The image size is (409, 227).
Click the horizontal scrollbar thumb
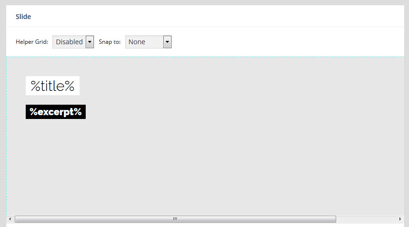(x=119, y=219)
